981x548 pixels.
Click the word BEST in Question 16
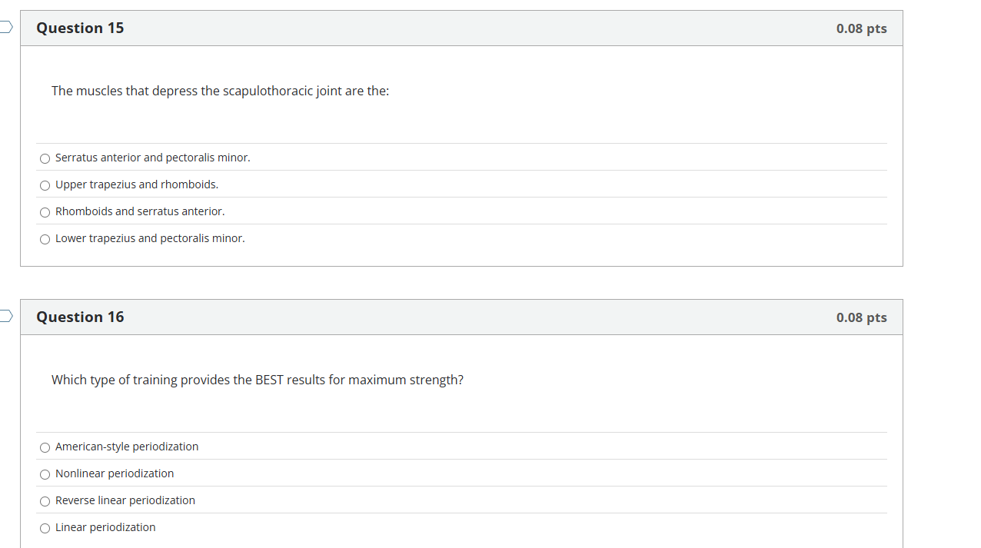click(x=269, y=380)
